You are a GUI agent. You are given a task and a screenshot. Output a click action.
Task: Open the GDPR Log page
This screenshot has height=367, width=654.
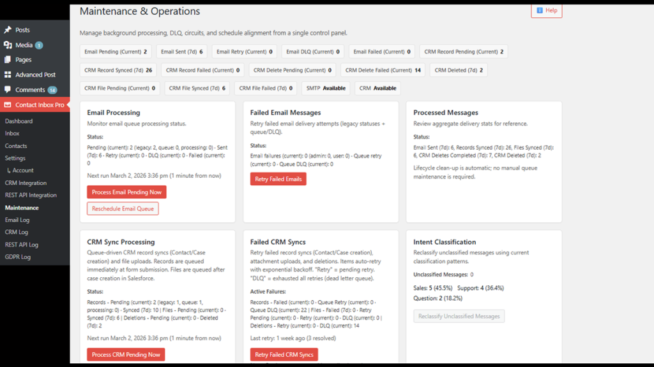(18, 257)
